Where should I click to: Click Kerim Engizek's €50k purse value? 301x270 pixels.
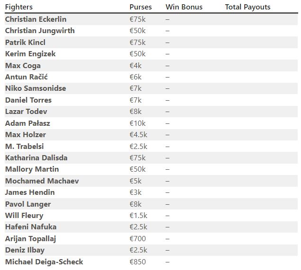point(137,54)
